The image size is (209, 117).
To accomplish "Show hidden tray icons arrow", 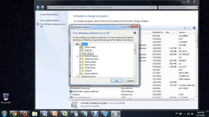I will pyautogui.click(x=185, y=114).
